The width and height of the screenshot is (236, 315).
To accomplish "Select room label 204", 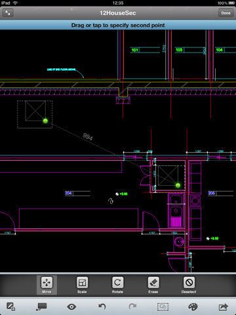I will coord(68,193).
